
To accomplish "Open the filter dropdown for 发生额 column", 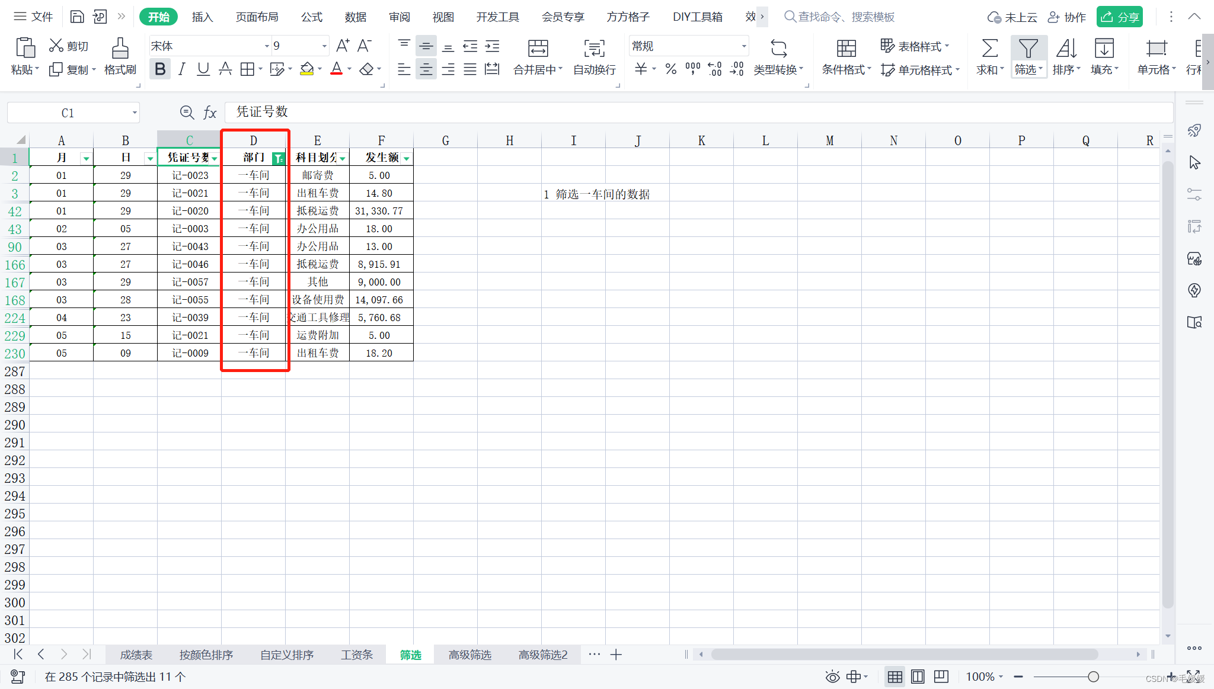I will tap(406, 158).
